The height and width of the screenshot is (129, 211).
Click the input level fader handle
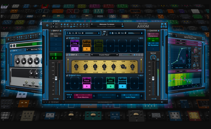56,79
